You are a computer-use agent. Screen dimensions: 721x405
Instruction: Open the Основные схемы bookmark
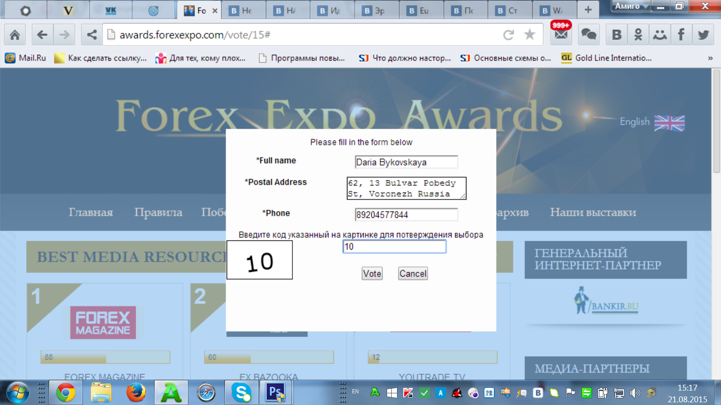pos(506,58)
